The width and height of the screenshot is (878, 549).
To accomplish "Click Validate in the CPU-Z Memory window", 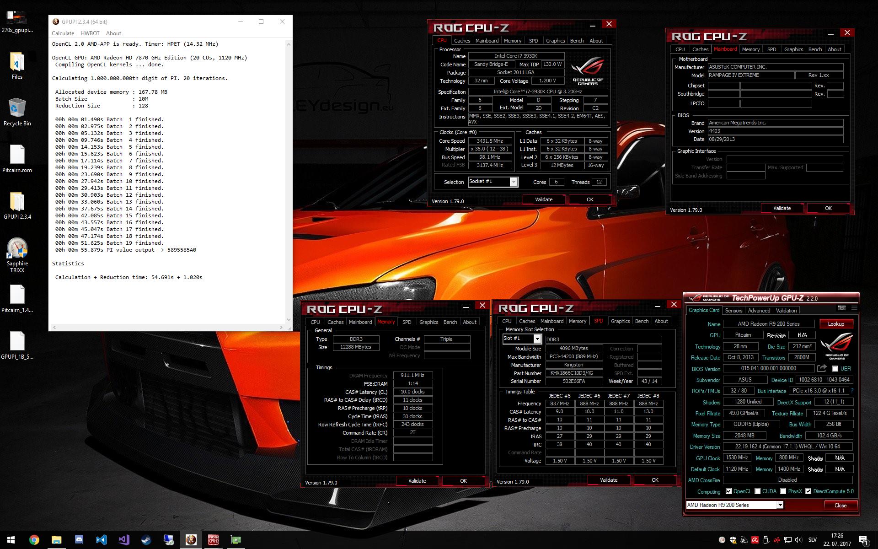I will (417, 481).
